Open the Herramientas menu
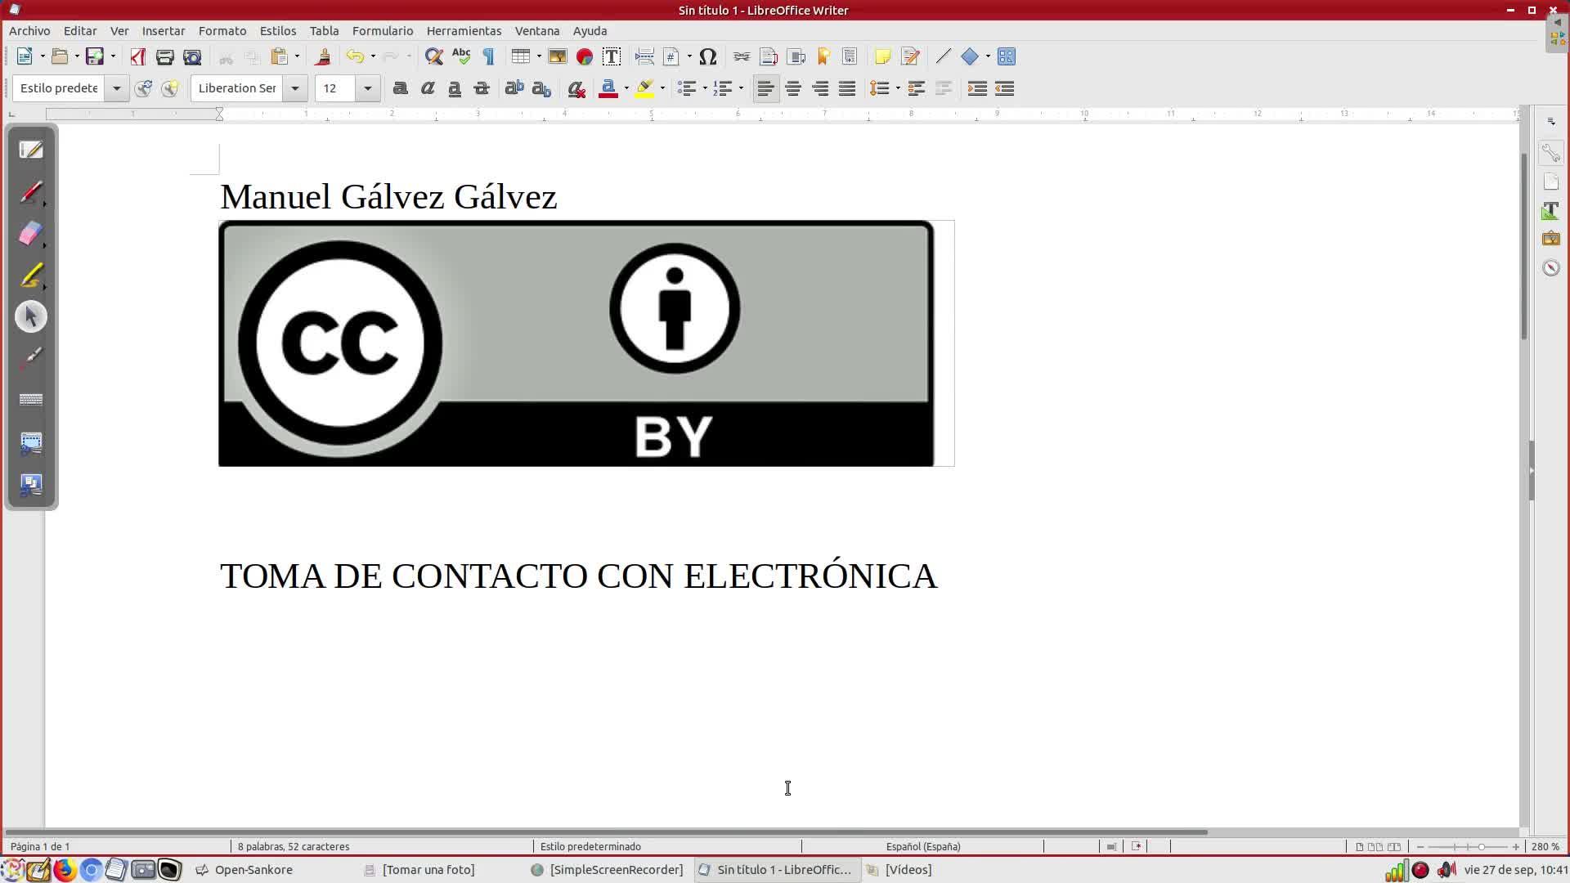This screenshot has height=883, width=1570. tap(464, 30)
